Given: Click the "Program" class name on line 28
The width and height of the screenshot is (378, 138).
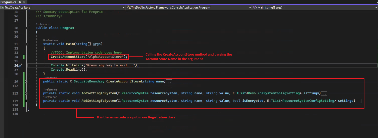Looking at the screenshot, I should pos(67,28).
